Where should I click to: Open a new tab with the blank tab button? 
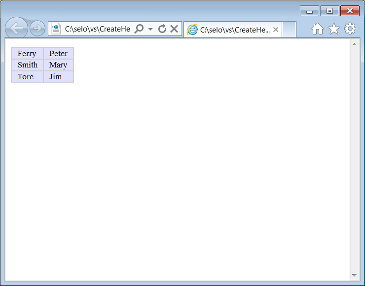point(289,29)
